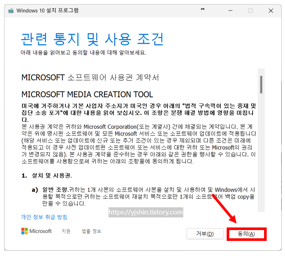This screenshot has height=260, width=285.
Task: Click the Windows 10 setup title bar icon
Action: click(x=11, y=11)
